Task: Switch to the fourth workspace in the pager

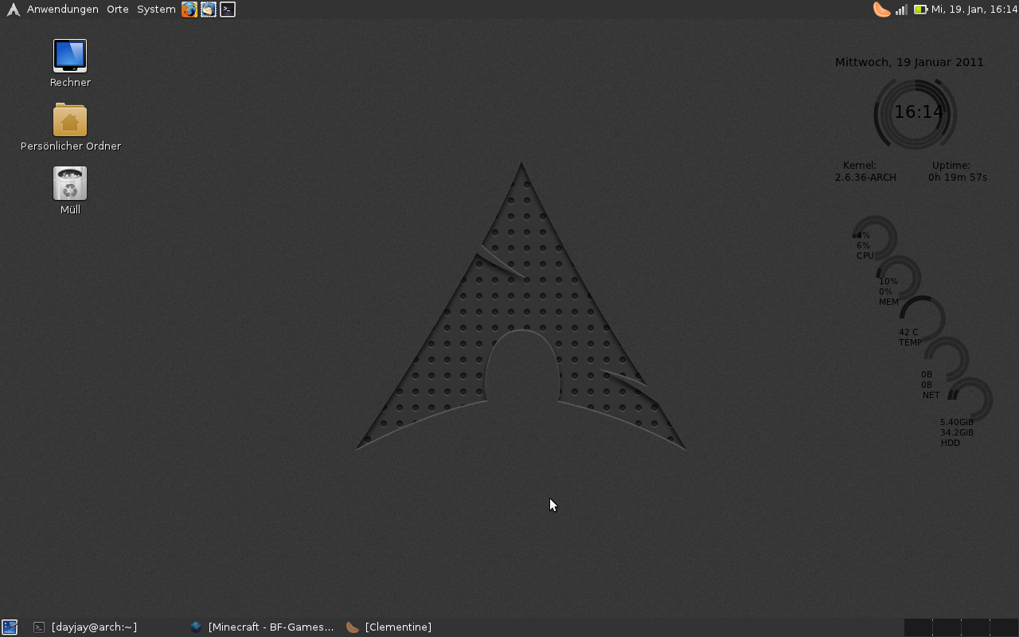Action: 1004,627
